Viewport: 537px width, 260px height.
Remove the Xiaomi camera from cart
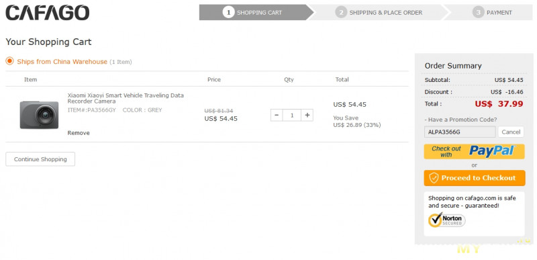[x=79, y=133]
